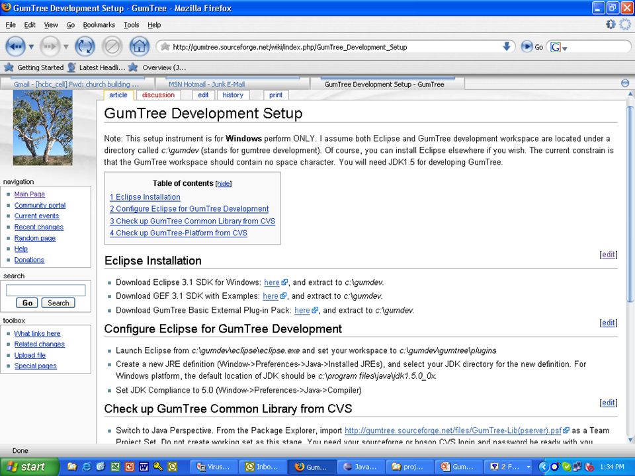
Task: Open the Getting Started bookmark
Action: tap(34, 67)
